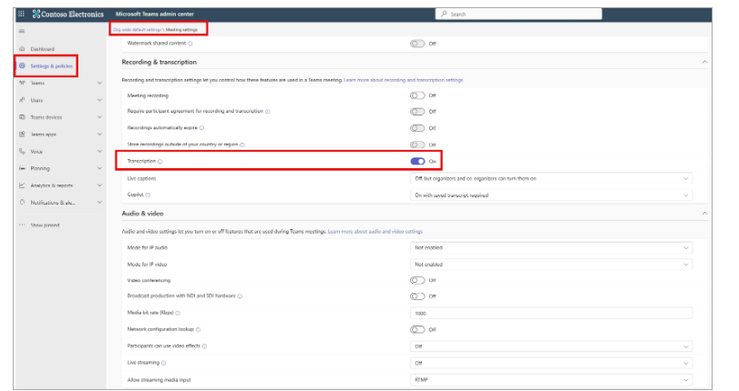
Task: Open info icon next to Watermark shared content
Action: pos(190,44)
